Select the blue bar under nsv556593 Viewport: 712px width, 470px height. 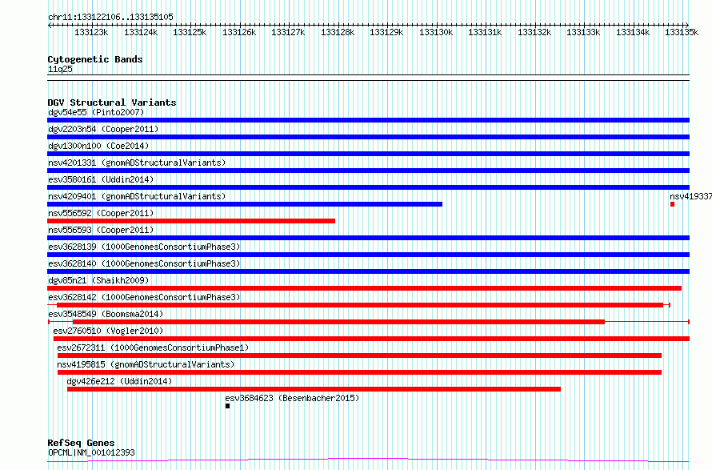point(368,238)
